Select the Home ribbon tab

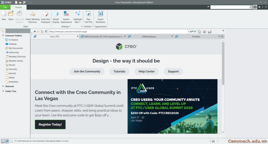pos(18,7)
